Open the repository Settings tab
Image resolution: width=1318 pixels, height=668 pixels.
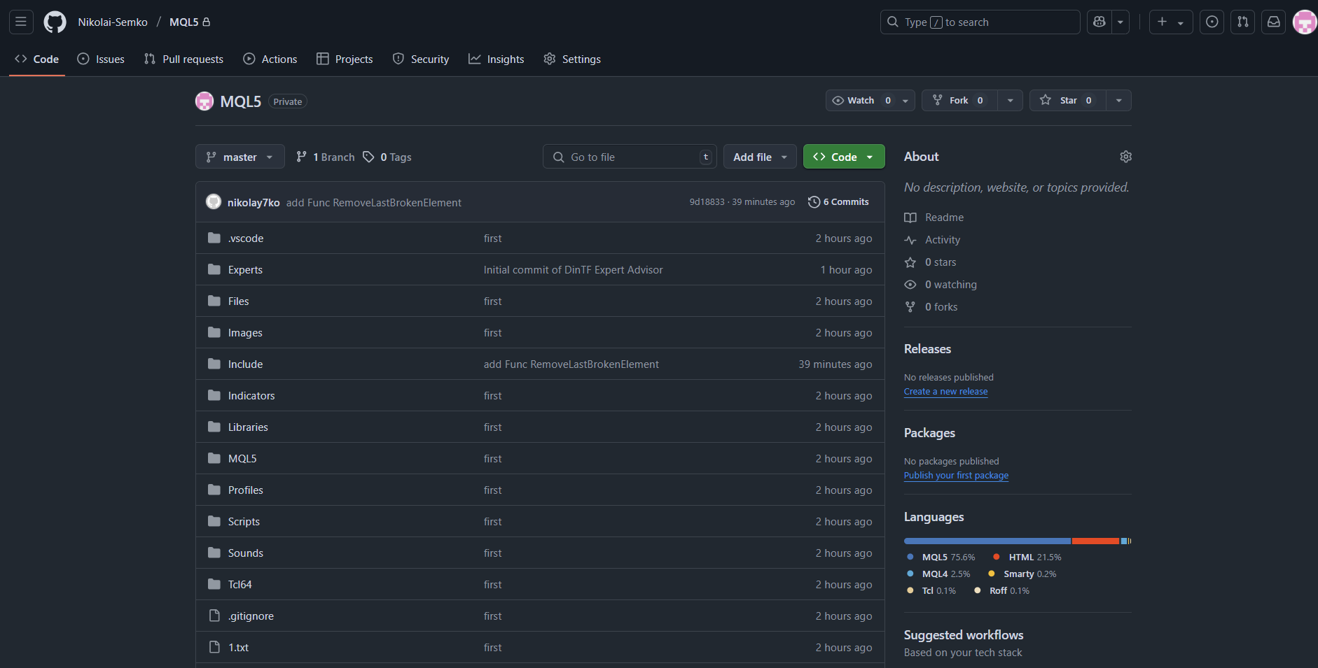[572, 59]
